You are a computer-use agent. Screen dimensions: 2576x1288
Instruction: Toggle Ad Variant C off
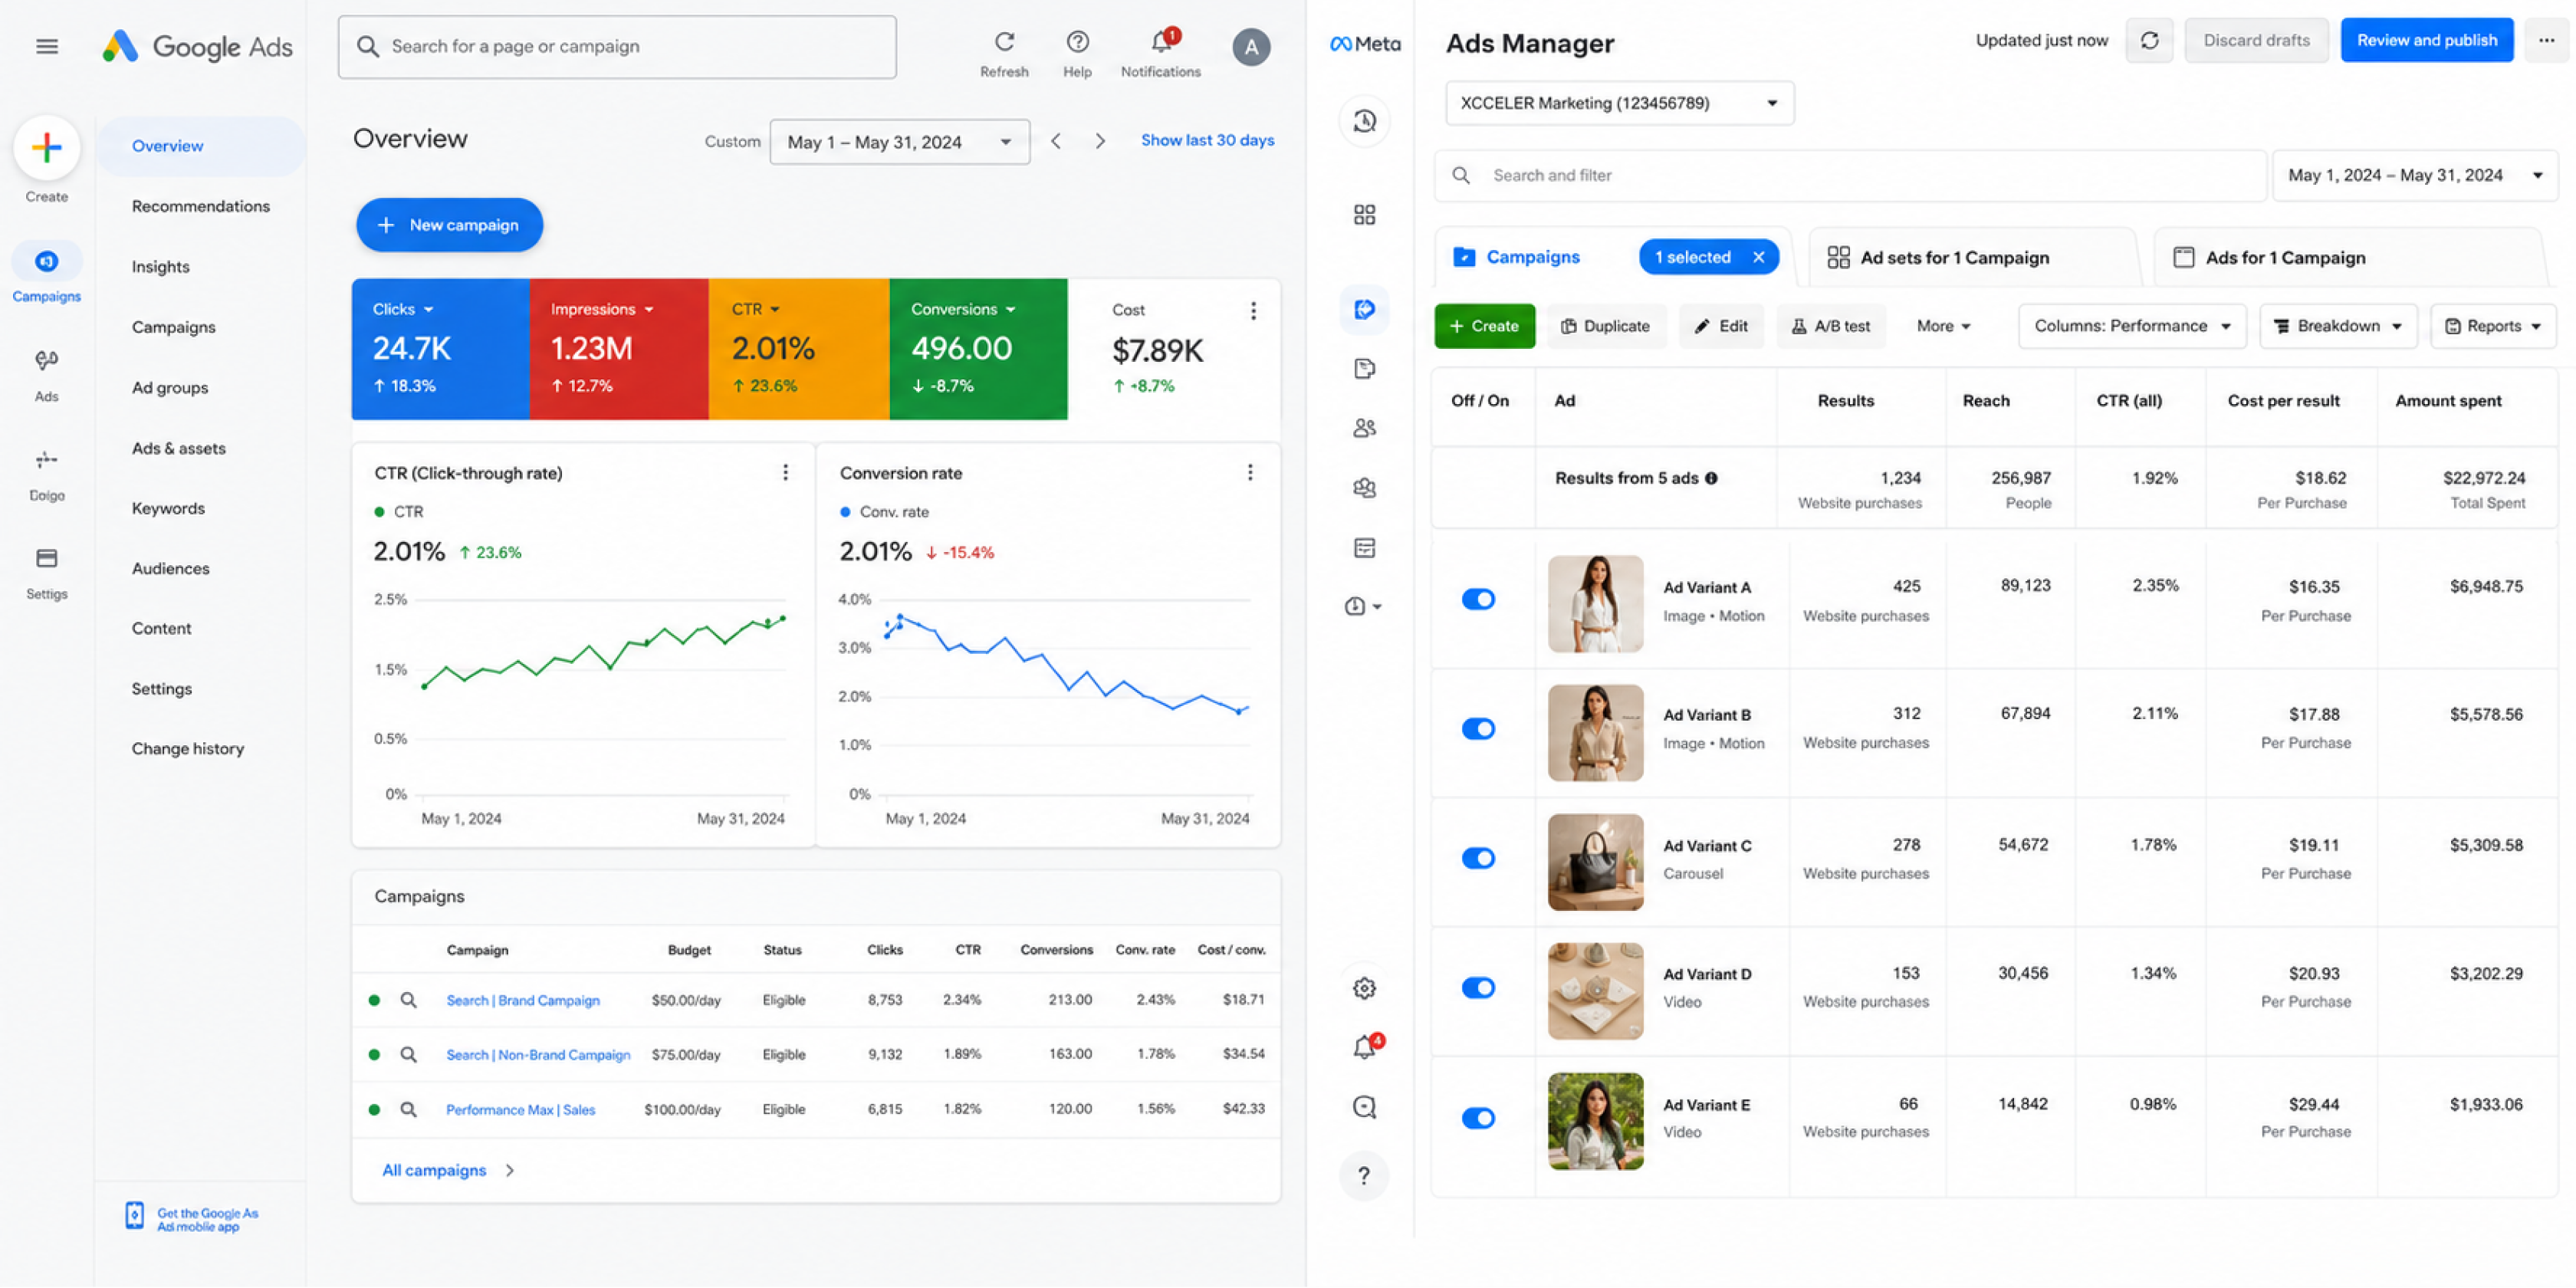(x=1478, y=858)
